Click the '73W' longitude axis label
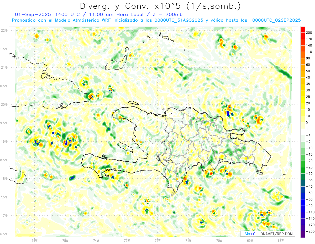The image size is (315, 244). pyautogui.click(x=127, y=240)
